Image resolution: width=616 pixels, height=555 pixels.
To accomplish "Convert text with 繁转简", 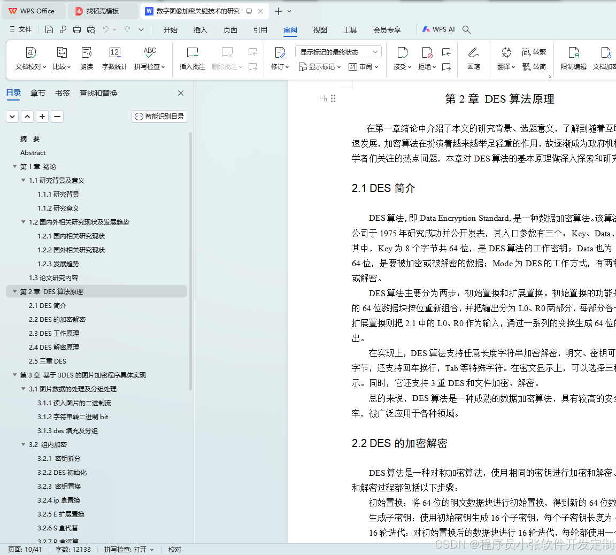I will tap(534, 67).
